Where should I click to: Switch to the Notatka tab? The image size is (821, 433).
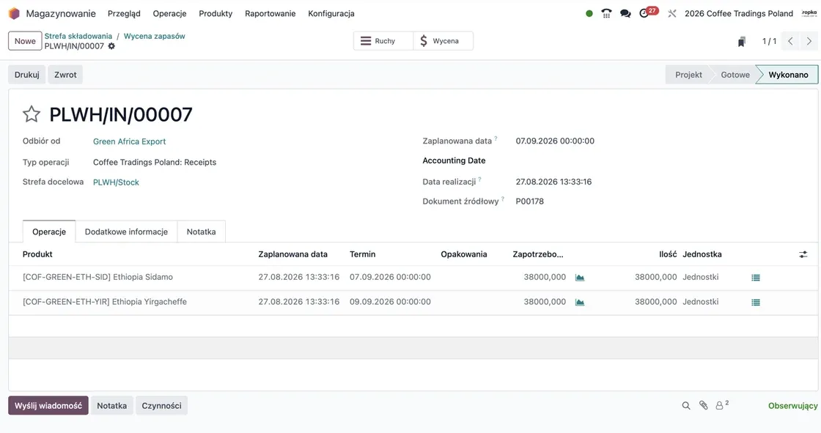point(201,232)
